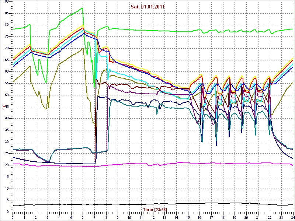Click hour 17 on the time axis
295x221 pixels.
(x=212, y=217)
